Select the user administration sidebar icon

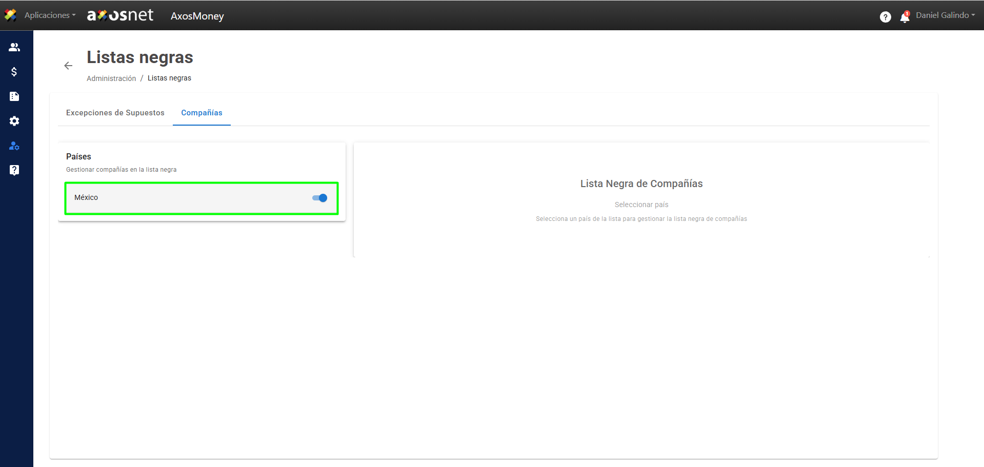click(14, 146)
